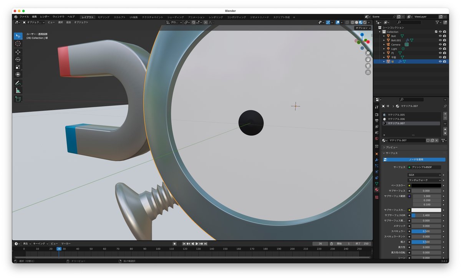Switch perspective/orthographic grid gizmo icon
461x279 pixels.
pyautogui.click(x=368, y=72)
